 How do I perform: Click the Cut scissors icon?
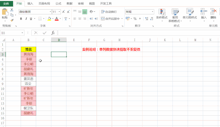12,10
